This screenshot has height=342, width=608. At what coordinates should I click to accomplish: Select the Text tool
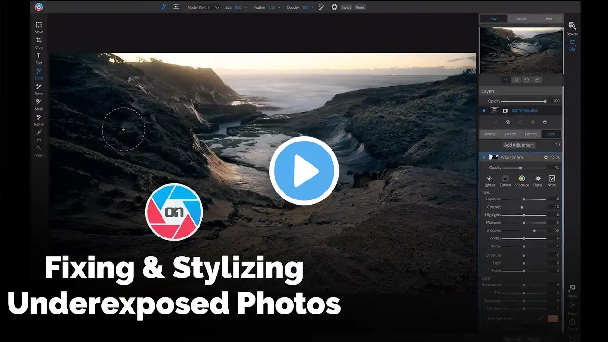coord(38,57)
